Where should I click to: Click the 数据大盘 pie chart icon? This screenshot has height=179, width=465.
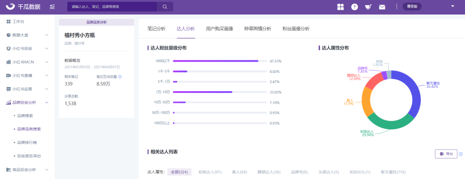pyautogui.click(x=8, y=35)
